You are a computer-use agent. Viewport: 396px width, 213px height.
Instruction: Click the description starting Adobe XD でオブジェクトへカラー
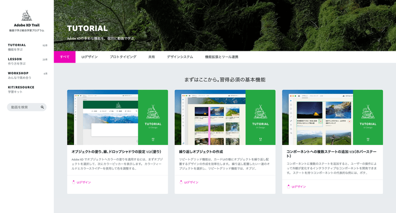(x=117, y=164)
